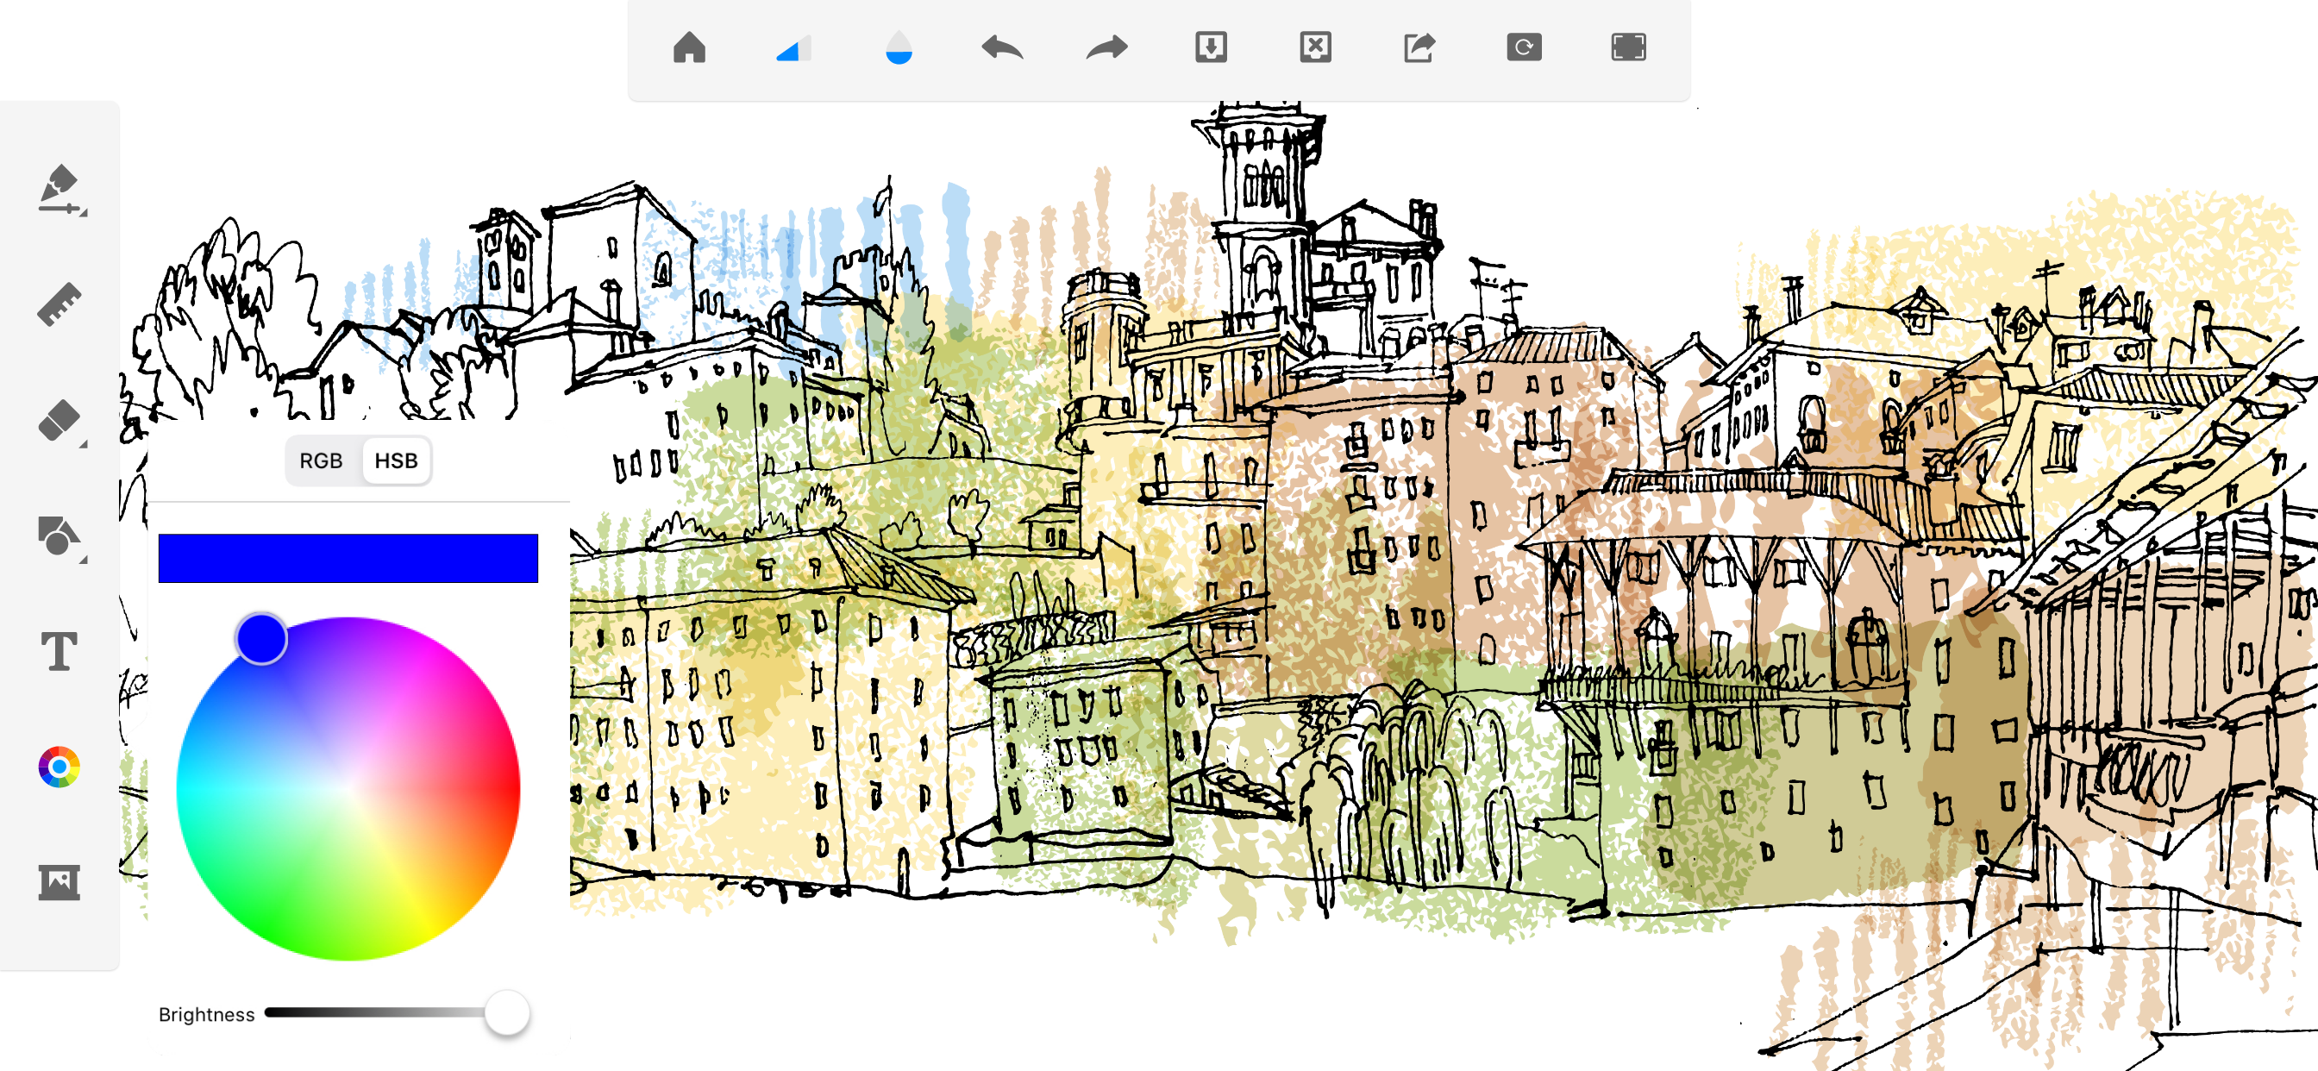This screenshot has height=1071, width=2318.
Task: Select the Text tool
Action: (60, 651)
